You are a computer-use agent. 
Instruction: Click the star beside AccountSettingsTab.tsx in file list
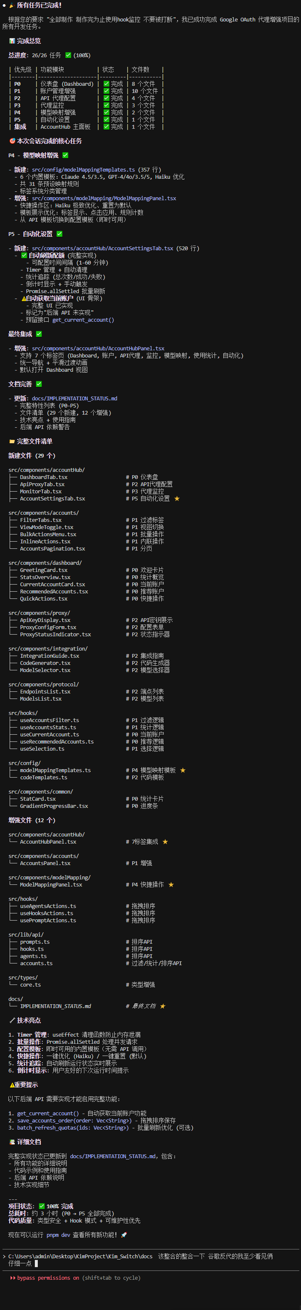177,498
